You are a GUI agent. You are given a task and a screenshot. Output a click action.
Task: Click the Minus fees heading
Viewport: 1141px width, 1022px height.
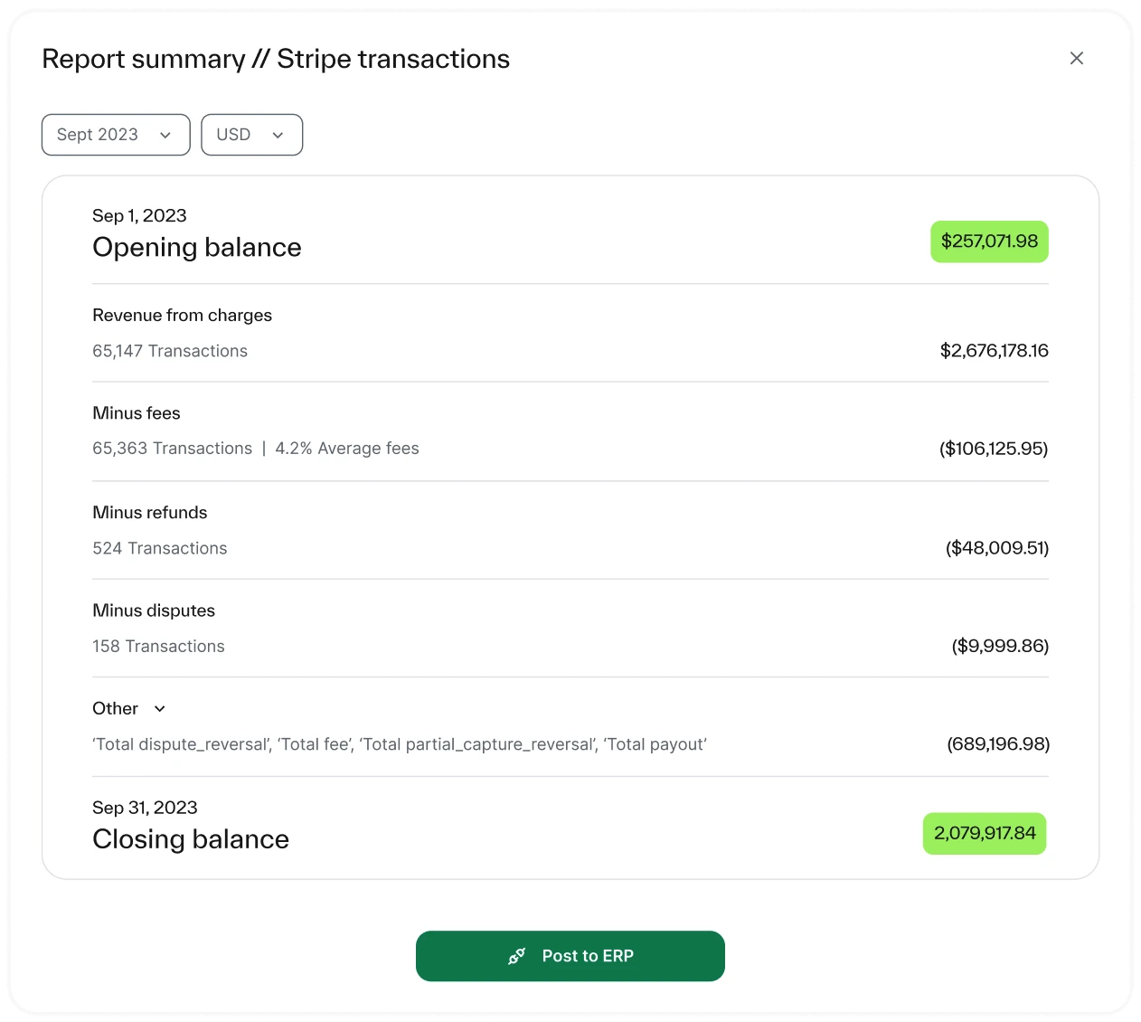click(x=137, y=413)
